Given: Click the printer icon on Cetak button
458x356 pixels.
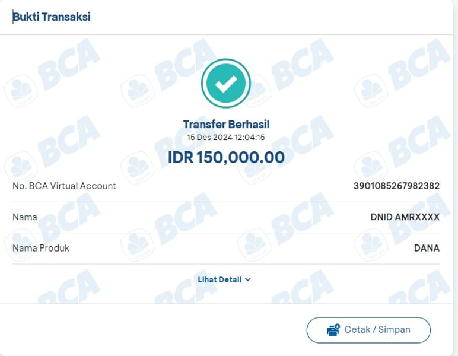Looking at the screenshot, I should click(333, 330).
